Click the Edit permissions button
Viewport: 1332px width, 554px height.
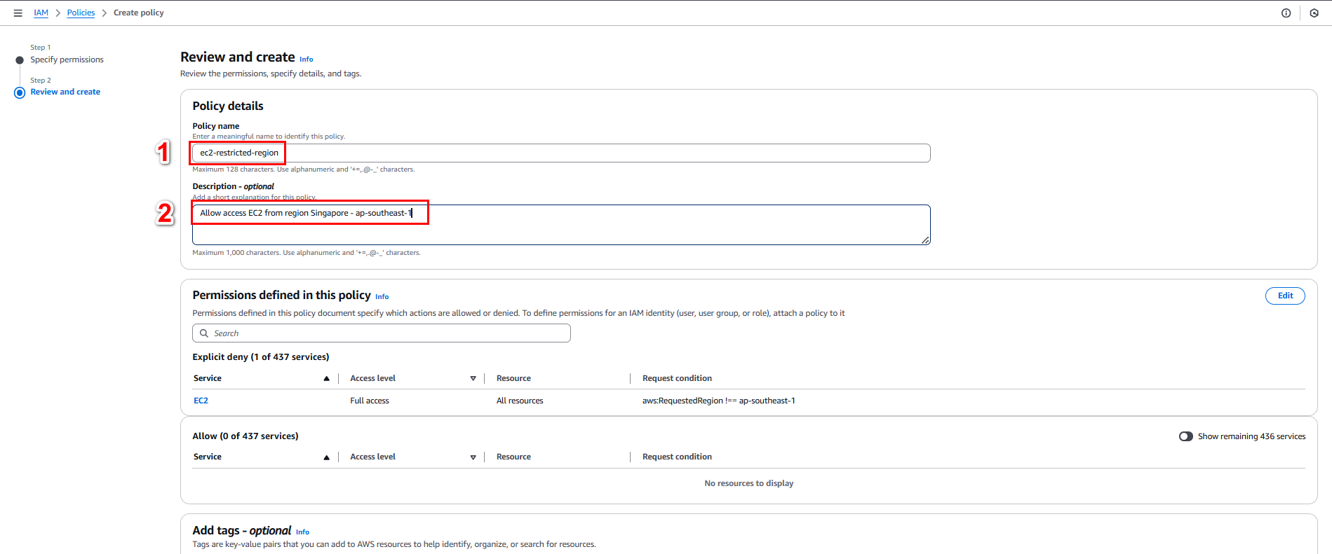(x=1285, y=296)
